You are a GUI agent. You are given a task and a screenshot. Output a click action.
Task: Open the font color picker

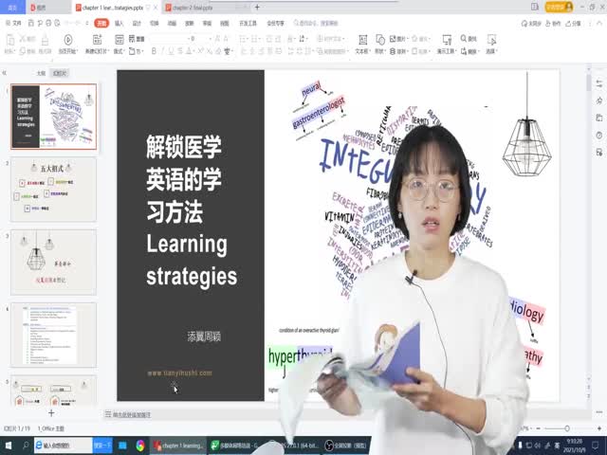(x=190, y=51)
